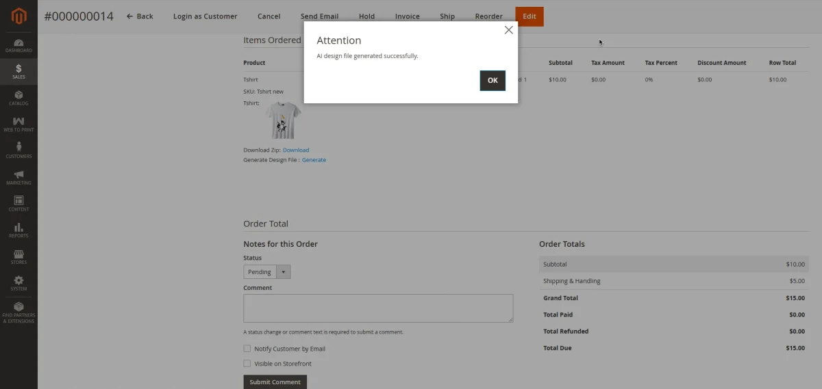Click the Magento logo icon
Viewport: 822px width, 389px height.
pyautogui.click(x=18, y=16)
